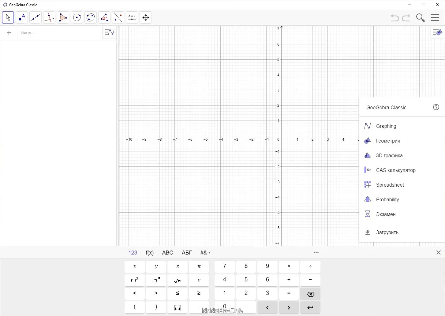
Task: Tap the y variable key
Action: 156,266
